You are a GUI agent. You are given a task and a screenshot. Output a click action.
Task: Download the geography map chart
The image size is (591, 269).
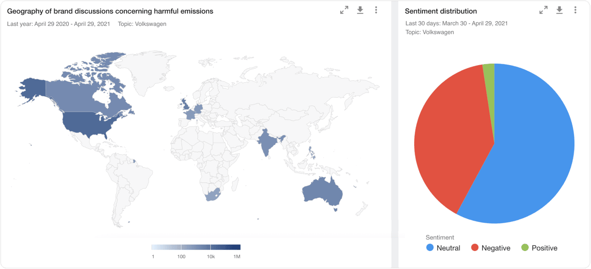[360, 10]
